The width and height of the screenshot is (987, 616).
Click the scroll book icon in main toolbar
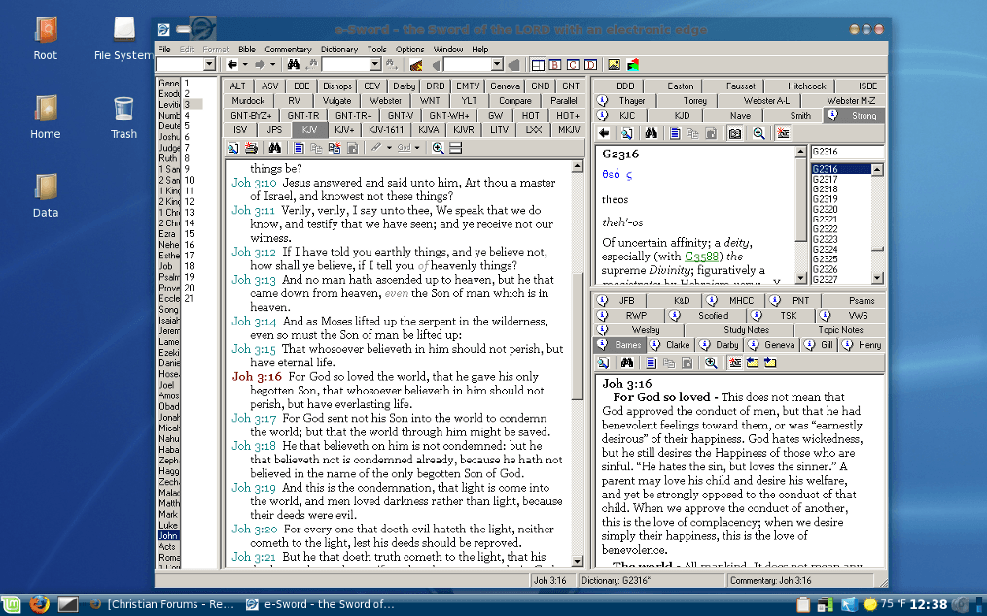416,64
